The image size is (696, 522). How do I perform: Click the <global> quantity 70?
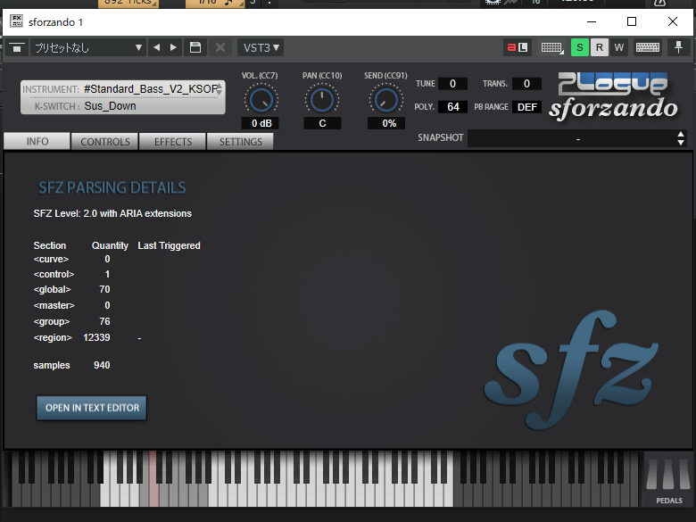(104, 289)
